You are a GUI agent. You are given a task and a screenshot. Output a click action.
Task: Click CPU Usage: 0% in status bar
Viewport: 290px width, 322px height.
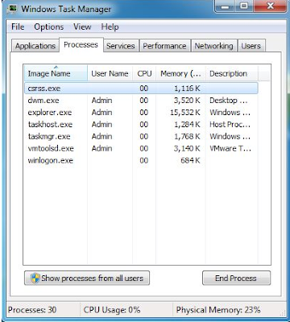pos(112,310)
